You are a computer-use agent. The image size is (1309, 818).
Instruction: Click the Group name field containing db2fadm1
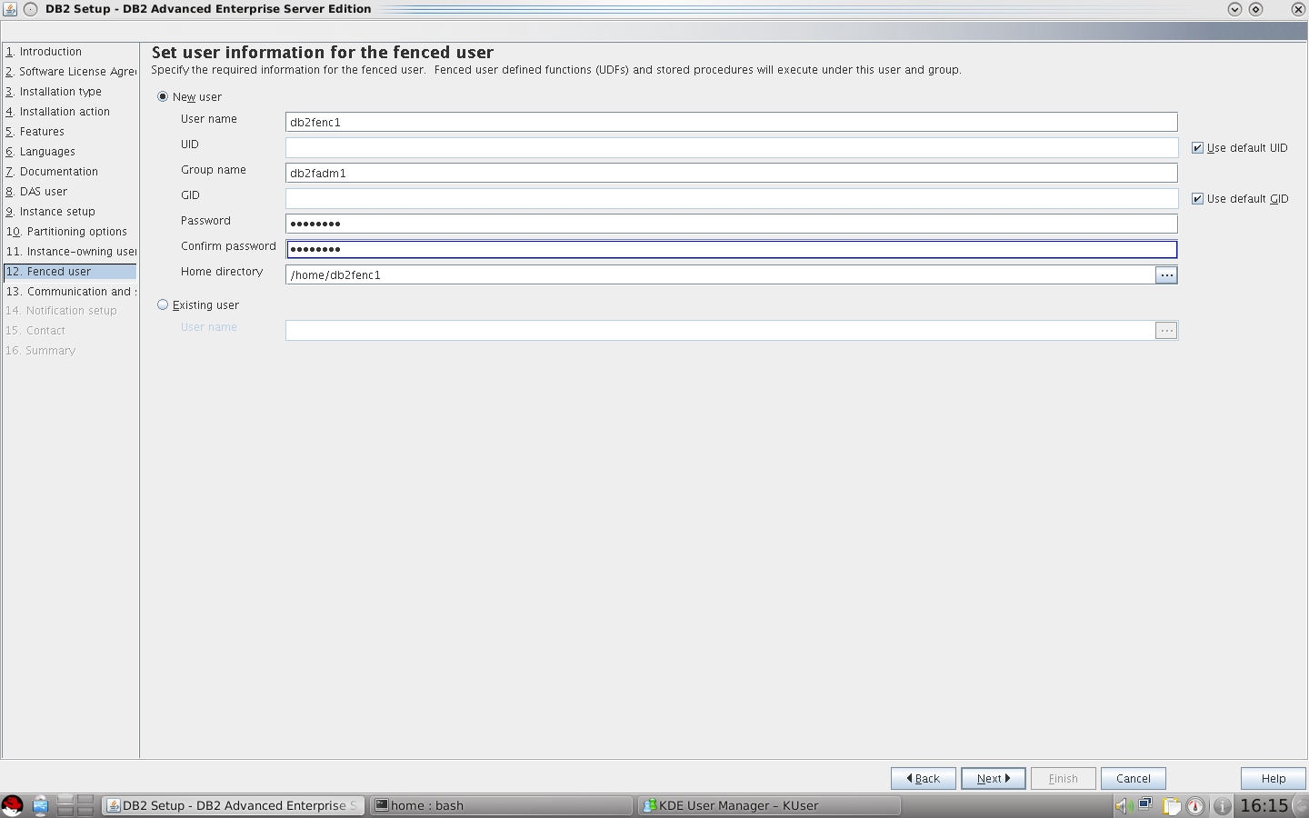pyautogui.click(x=732, y=173)
